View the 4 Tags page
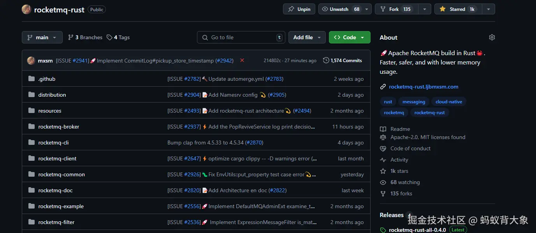 point(118,37)
